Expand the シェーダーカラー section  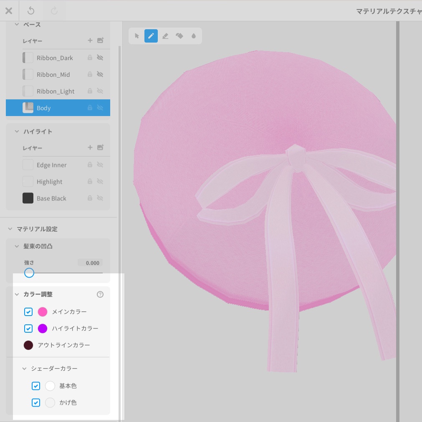pos(24,369)
